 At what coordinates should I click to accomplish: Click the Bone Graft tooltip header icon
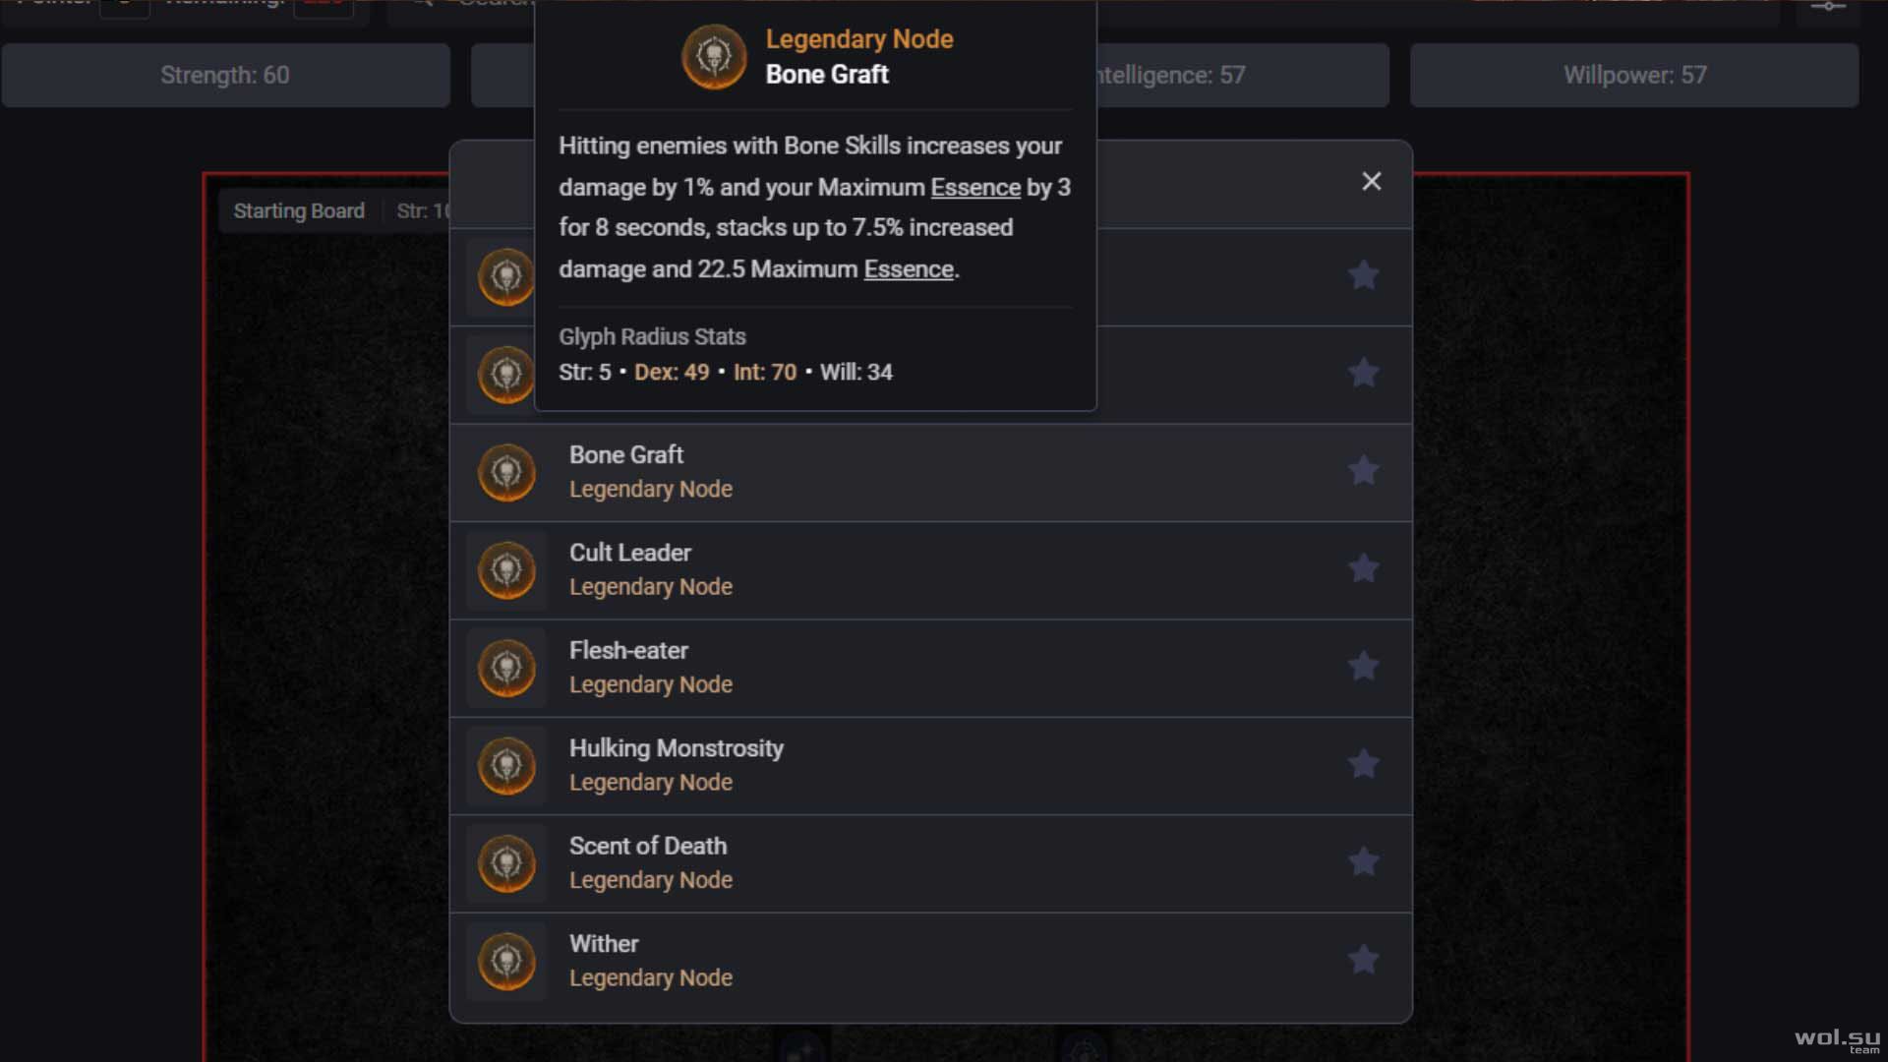click(x=714, y=56)
